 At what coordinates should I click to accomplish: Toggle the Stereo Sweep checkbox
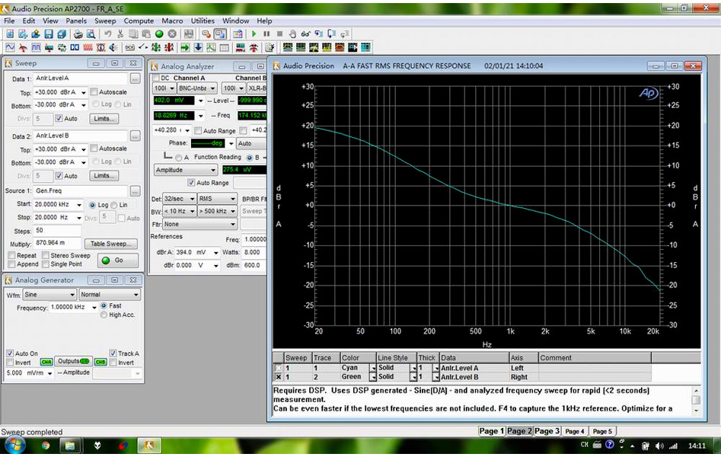point(46,255)
